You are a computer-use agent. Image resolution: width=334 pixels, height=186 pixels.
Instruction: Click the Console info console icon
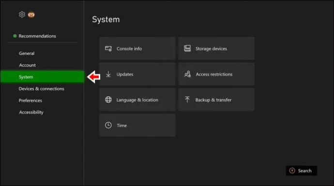pyautogui.click(x=108, y=49)
